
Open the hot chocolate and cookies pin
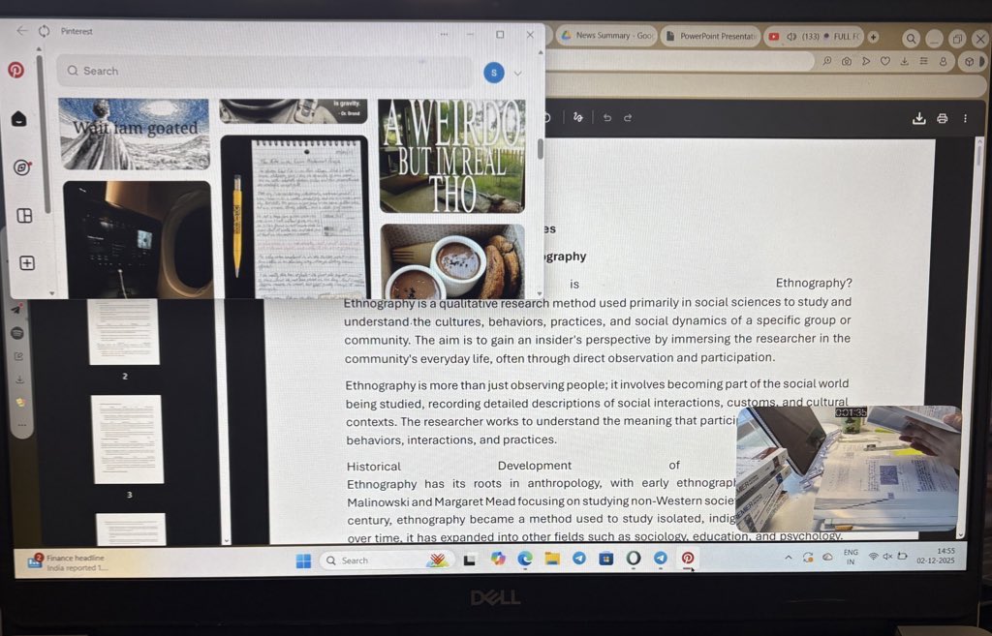pos(452,261)
